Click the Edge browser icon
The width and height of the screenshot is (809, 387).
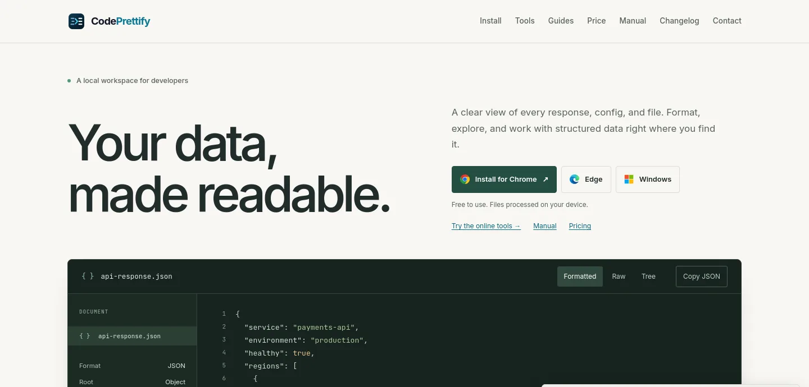[574, 179]
